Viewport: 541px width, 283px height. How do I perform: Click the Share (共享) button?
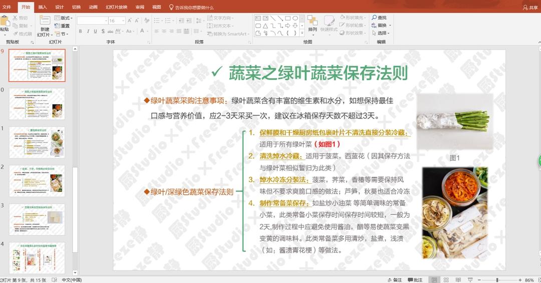[530, 8]
